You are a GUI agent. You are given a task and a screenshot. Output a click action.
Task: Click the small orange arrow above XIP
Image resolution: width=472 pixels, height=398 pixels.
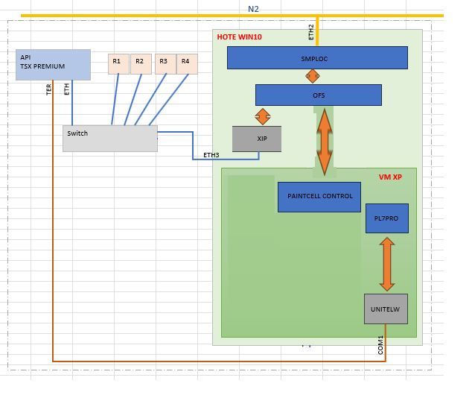coord(262,116)
